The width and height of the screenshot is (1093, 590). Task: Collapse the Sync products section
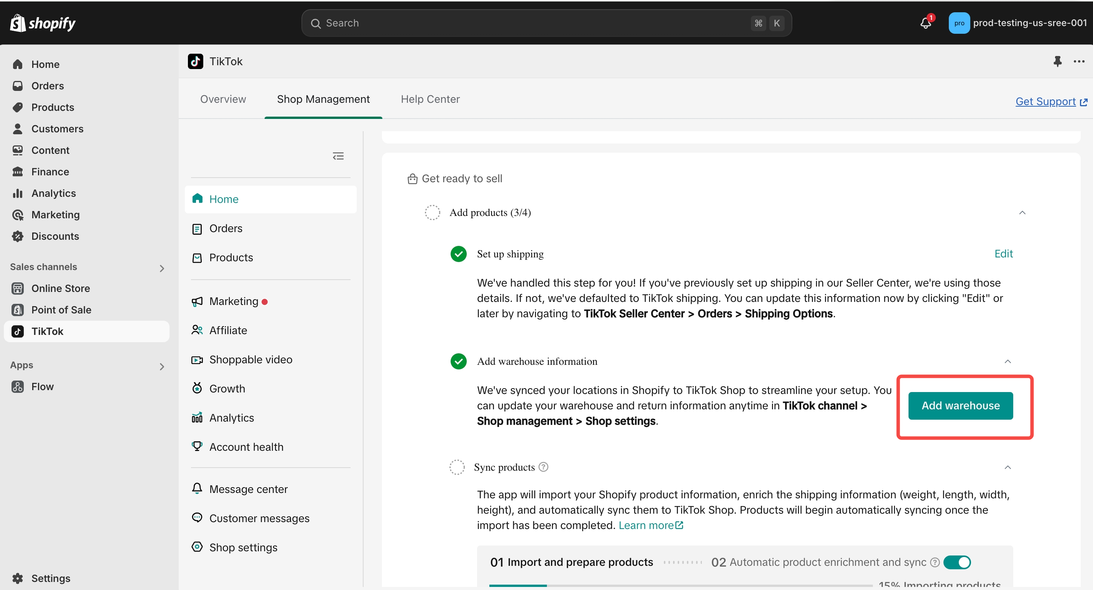tap(1008, 467)
